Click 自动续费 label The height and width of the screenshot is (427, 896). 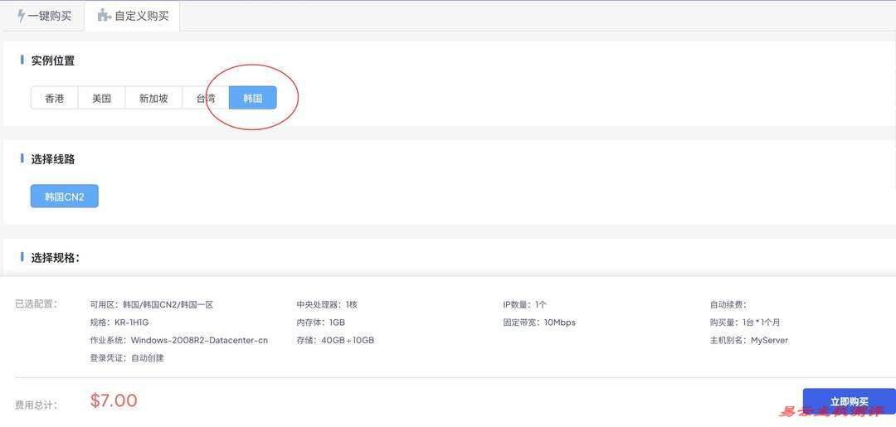click(728, 305)
